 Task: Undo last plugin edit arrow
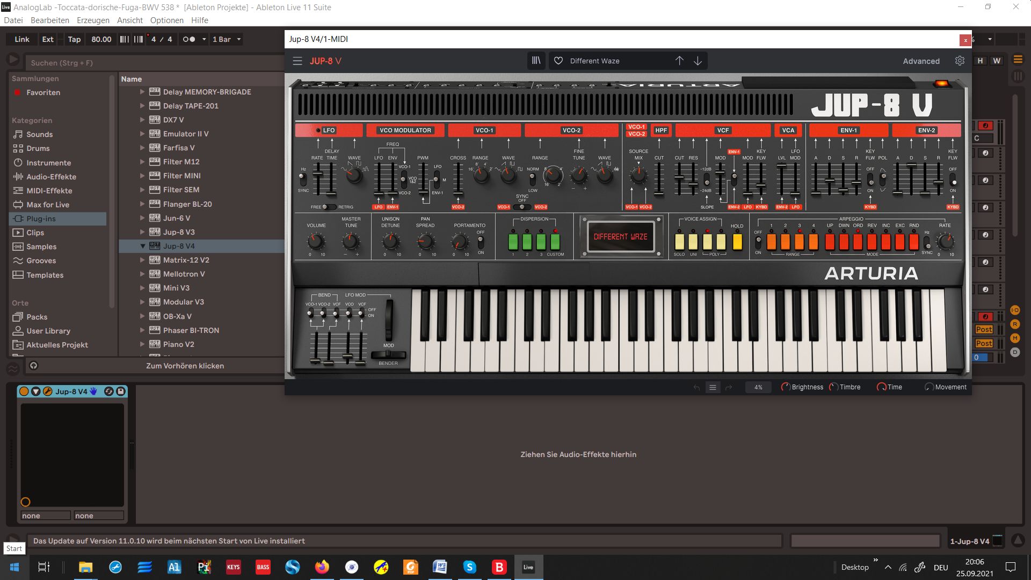tap(696, 387)
